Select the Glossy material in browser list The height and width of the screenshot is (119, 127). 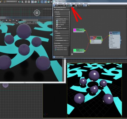[62, 23]
